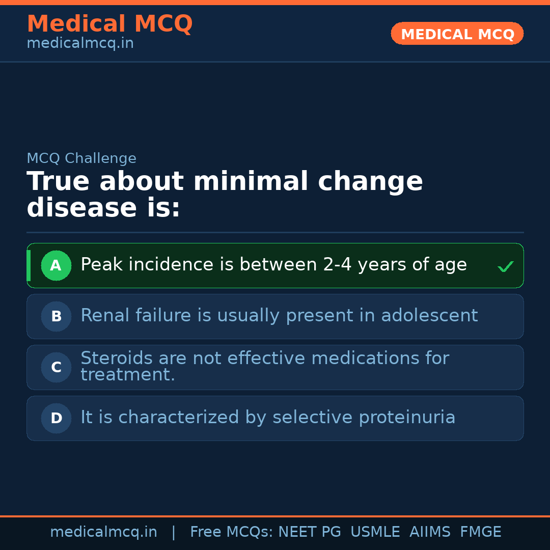Open the medicalmcq.in link in the footer
This screenshot has height=550, width=550.
(103, 532)
